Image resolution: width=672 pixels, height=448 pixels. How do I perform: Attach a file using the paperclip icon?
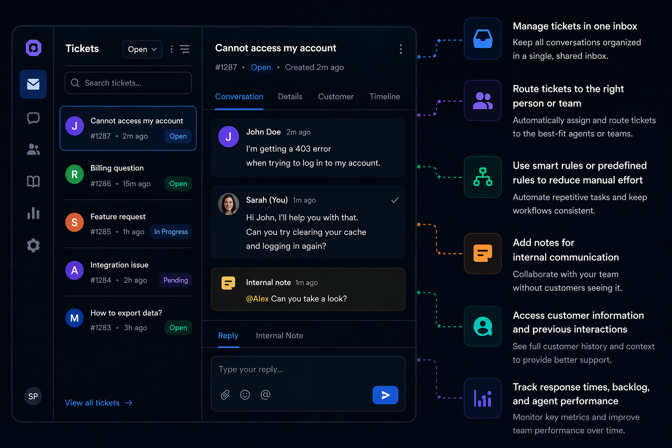tap(225, 395)
